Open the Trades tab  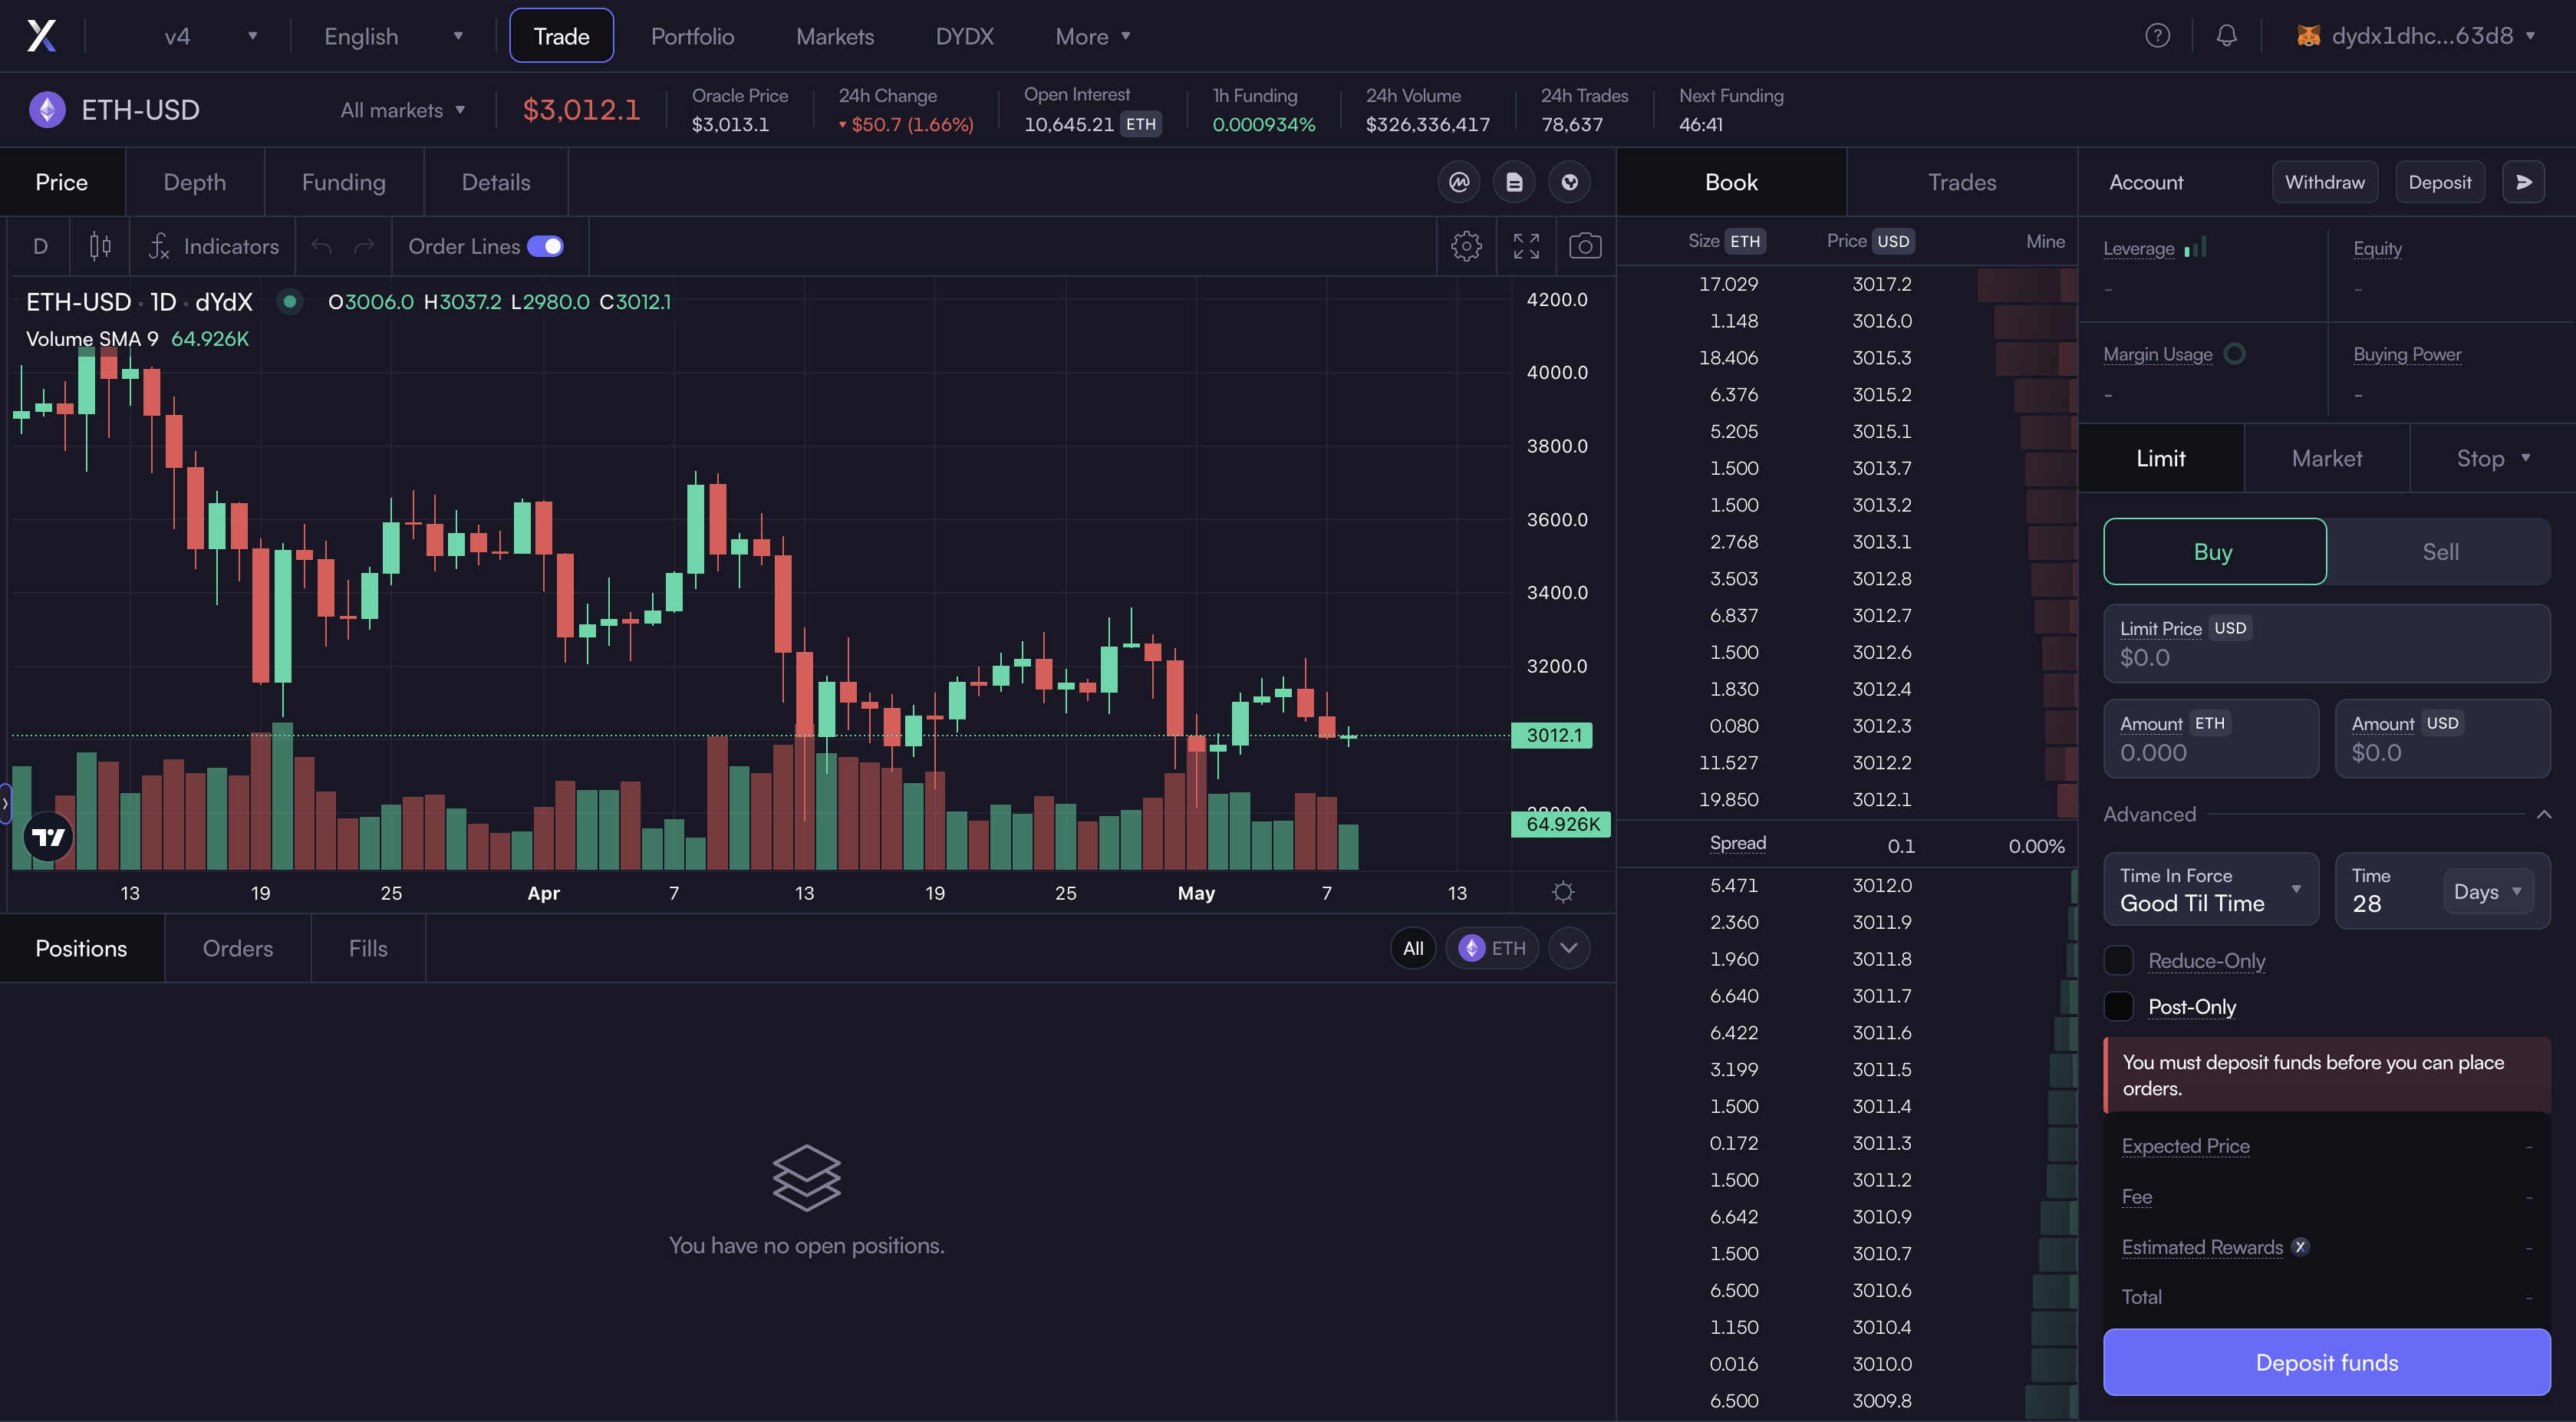1961,182
